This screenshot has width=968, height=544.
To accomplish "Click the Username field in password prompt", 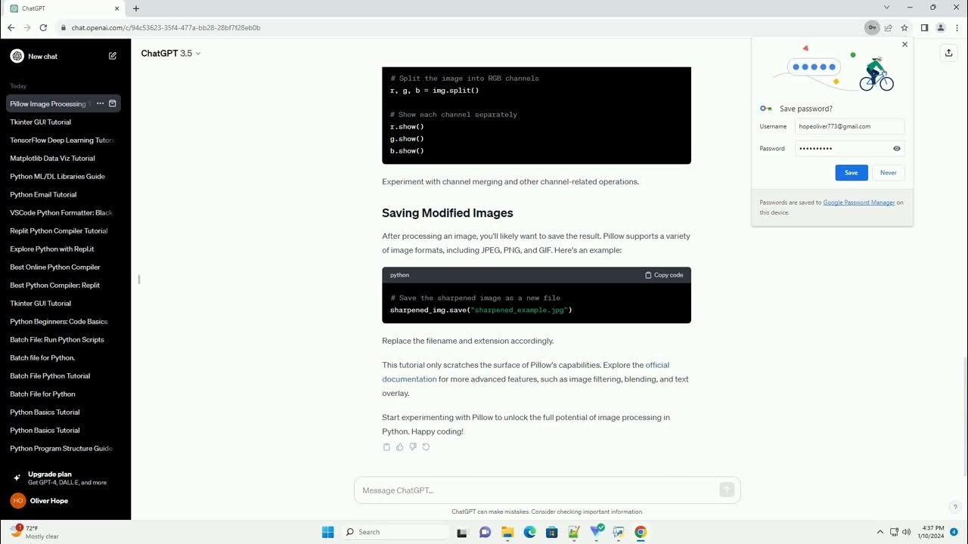I will click(849, 127).
